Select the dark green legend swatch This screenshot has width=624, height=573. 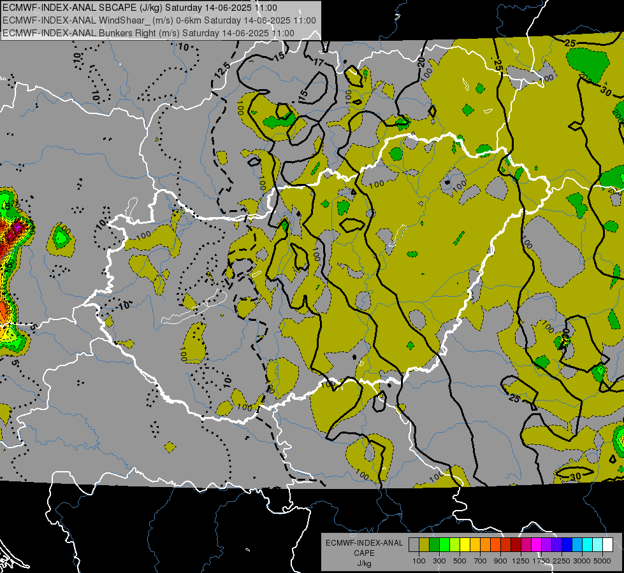(434, 545)
